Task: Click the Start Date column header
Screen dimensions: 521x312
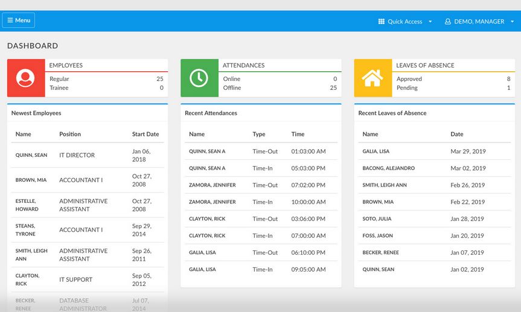Action: pos(145,134)
